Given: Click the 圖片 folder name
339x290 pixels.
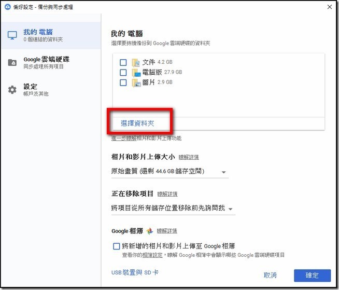Looking at the screenshot, I should pyautogui.click(x=149, y=82).
